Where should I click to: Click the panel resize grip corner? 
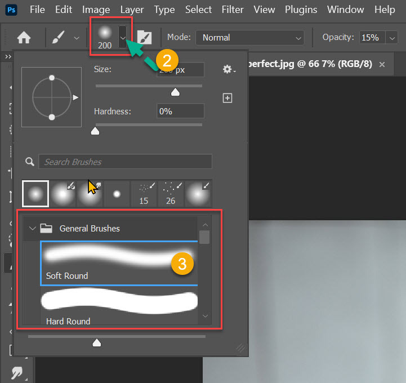pos(241,348)
